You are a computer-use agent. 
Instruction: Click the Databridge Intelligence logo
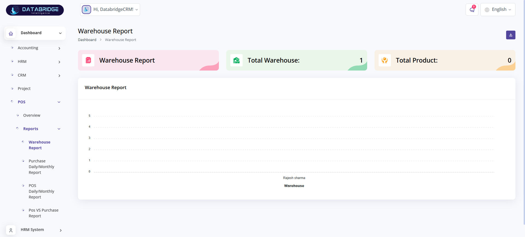pos(35,10)
